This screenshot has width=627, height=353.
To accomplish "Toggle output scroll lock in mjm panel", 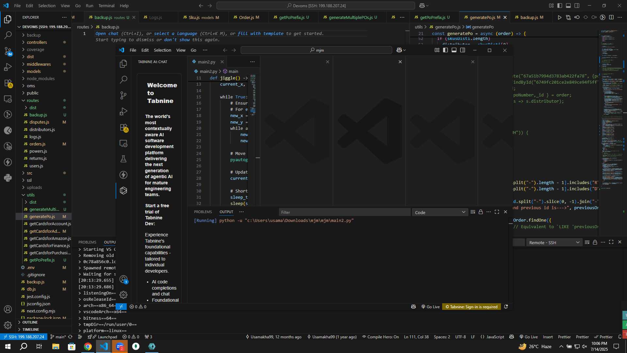I will (481, 212).
